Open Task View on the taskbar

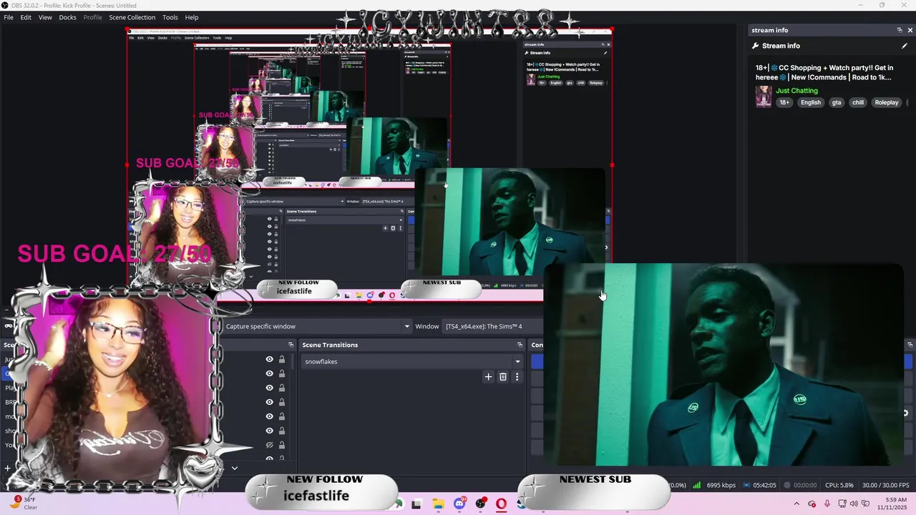pyautogui.click(x=416, y=504)
